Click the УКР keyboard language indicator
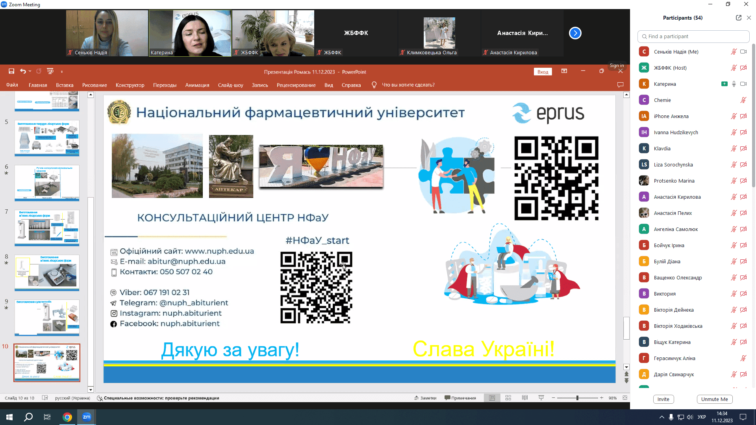The height and width of the screenshot is (425, 756). (x=702, y=417)
